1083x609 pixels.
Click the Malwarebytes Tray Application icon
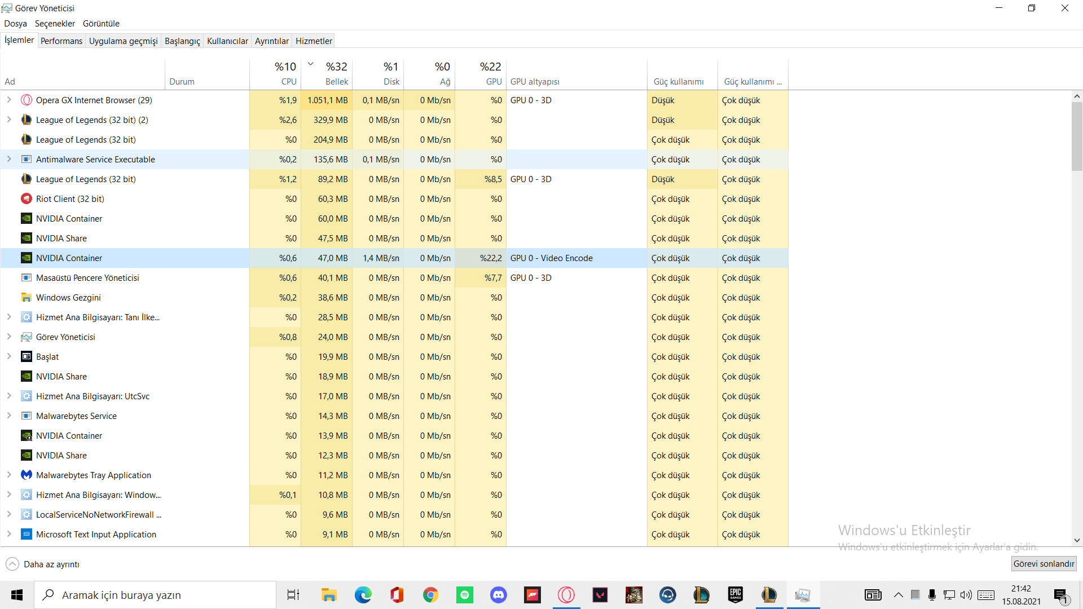27,475
